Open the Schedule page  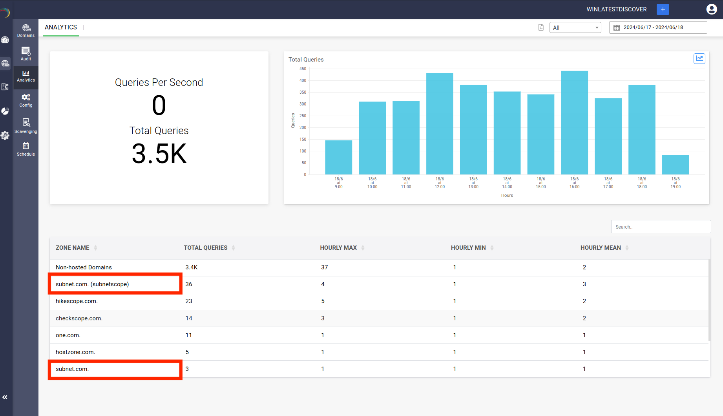[26, 149]
